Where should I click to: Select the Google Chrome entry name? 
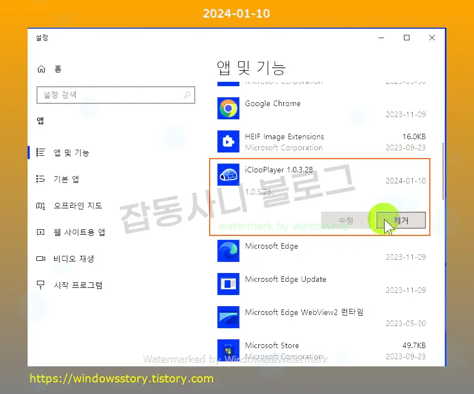point(273,103)
